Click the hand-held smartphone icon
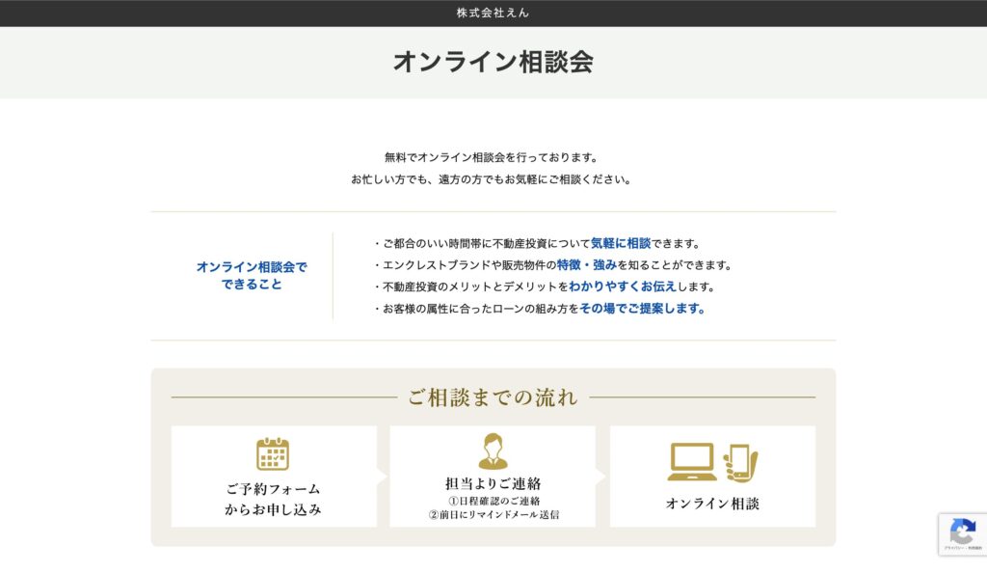The image size is (987, 573). 740,462
